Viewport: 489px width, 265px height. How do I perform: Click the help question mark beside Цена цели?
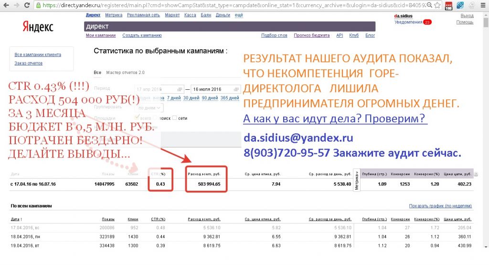(476, 174)
